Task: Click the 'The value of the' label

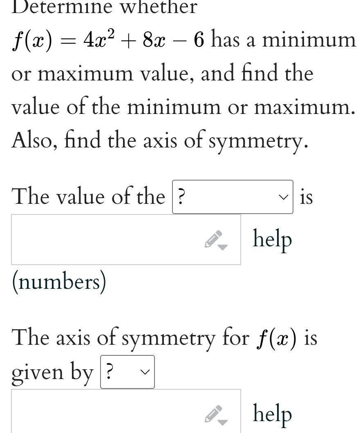Action: pyautogui.click(x=88, y=197)
